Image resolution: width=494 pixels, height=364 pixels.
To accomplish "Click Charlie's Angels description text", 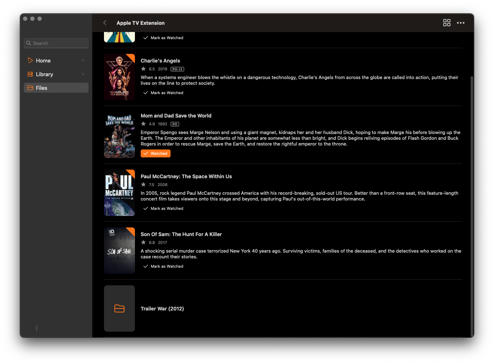I will coord(299,80).
